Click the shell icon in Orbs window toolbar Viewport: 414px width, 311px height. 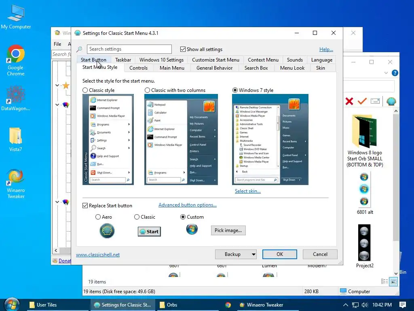coord(391,101)
